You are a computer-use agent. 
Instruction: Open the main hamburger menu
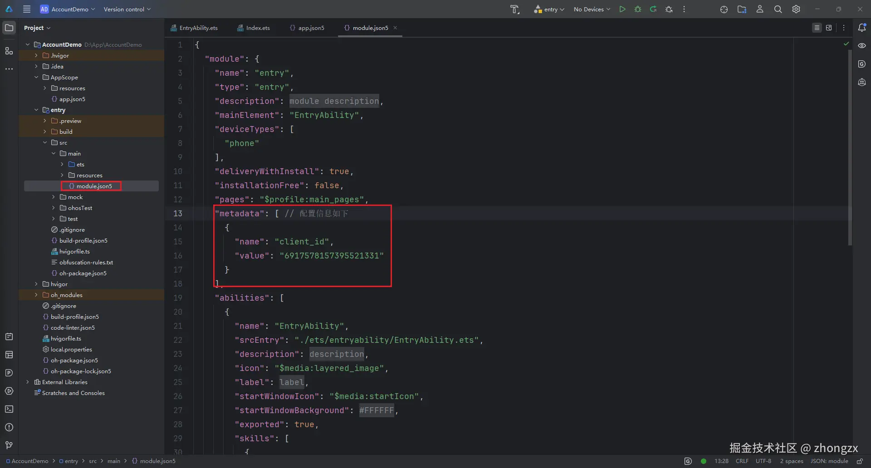27,9
